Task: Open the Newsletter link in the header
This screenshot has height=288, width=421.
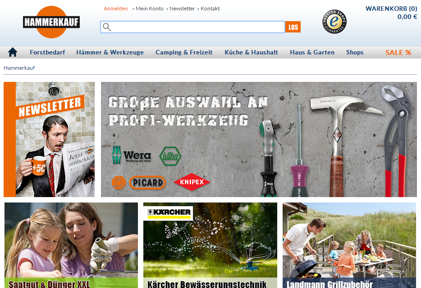Action: coord(182,9)
